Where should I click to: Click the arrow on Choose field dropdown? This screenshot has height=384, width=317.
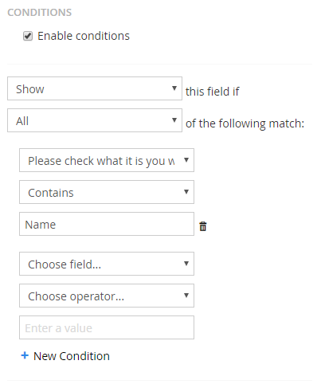click(186, 264)
